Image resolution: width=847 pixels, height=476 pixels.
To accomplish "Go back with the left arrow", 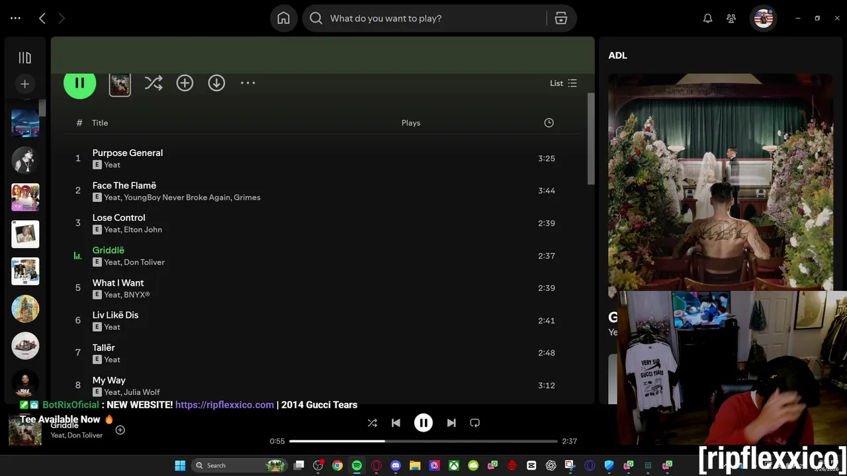I will pyautogui.click(x=42, y=19).
